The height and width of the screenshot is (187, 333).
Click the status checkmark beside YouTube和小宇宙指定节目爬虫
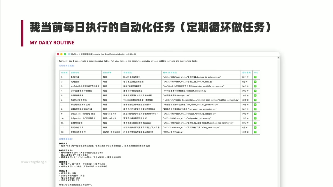(x=255, y=86)
